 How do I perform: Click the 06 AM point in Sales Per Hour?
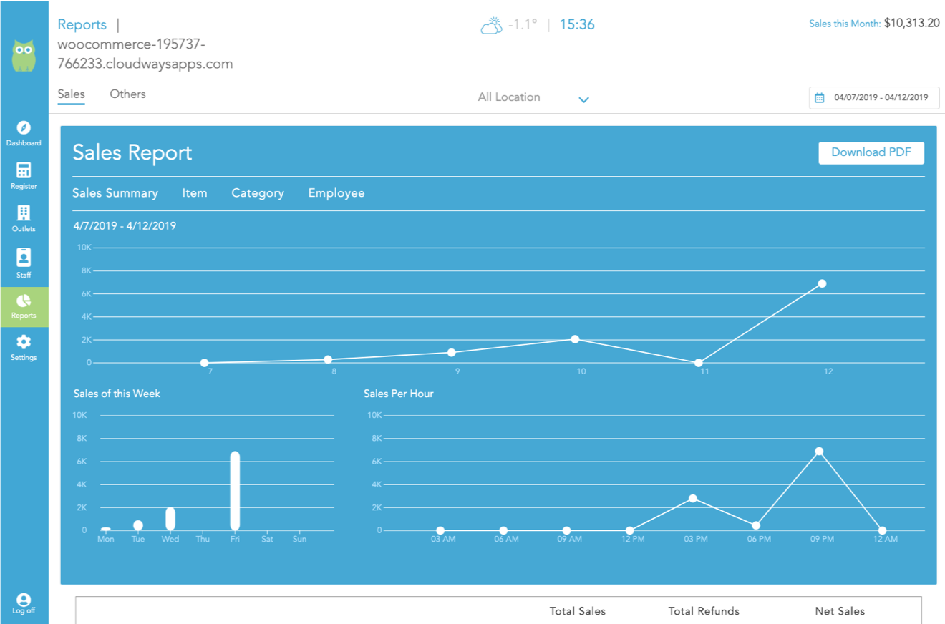pos(503,531)
